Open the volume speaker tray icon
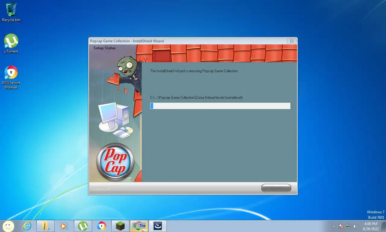This screenshot has width=386, height=232. (x=356, y=226)
